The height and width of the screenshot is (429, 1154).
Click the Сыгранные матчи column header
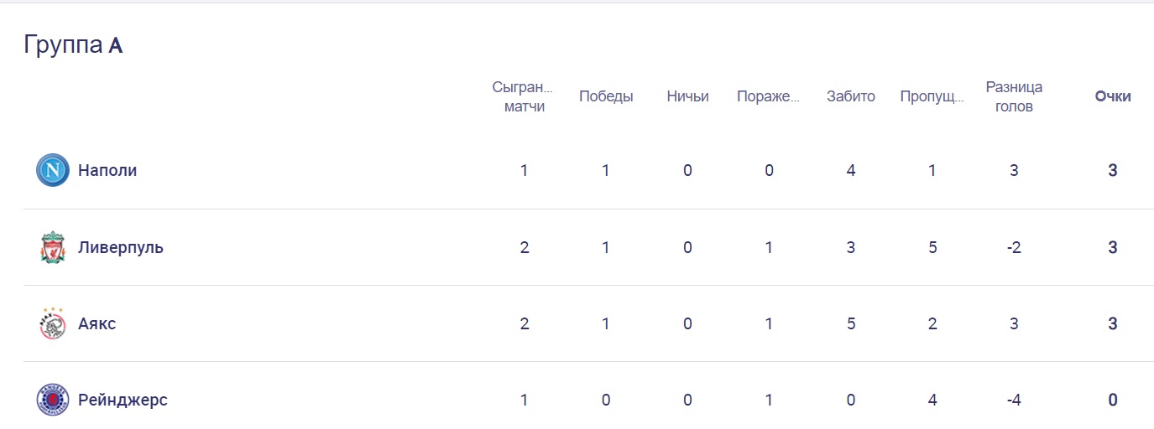[524, 96]
